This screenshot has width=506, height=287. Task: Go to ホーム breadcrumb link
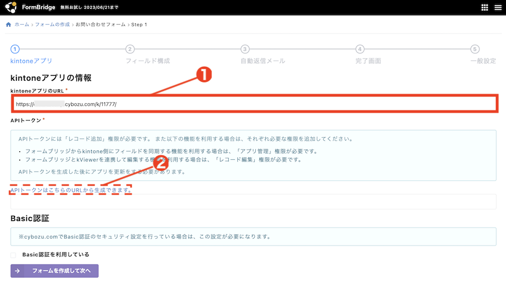click(21, 25)
